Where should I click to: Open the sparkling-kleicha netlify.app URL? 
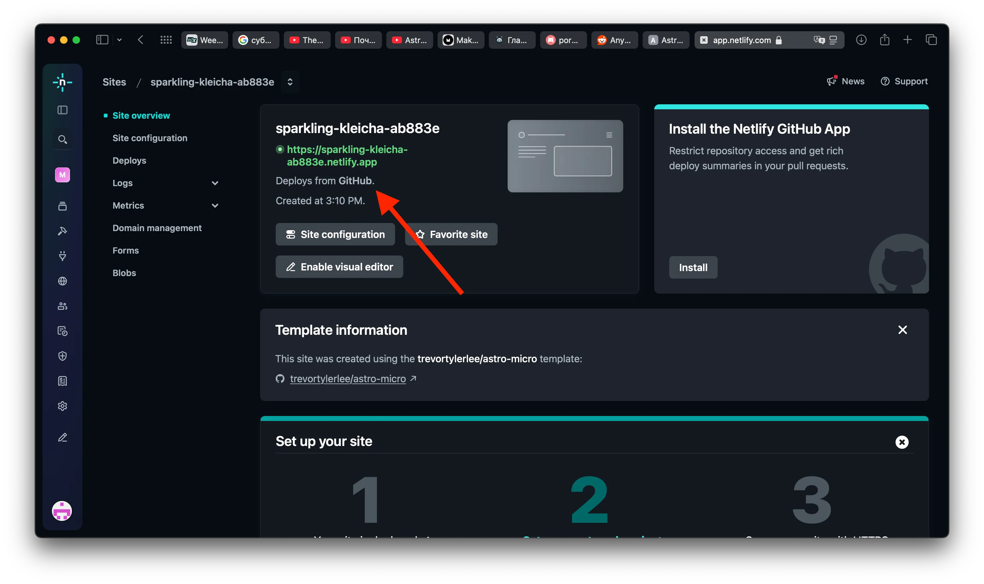coord(347,156)
